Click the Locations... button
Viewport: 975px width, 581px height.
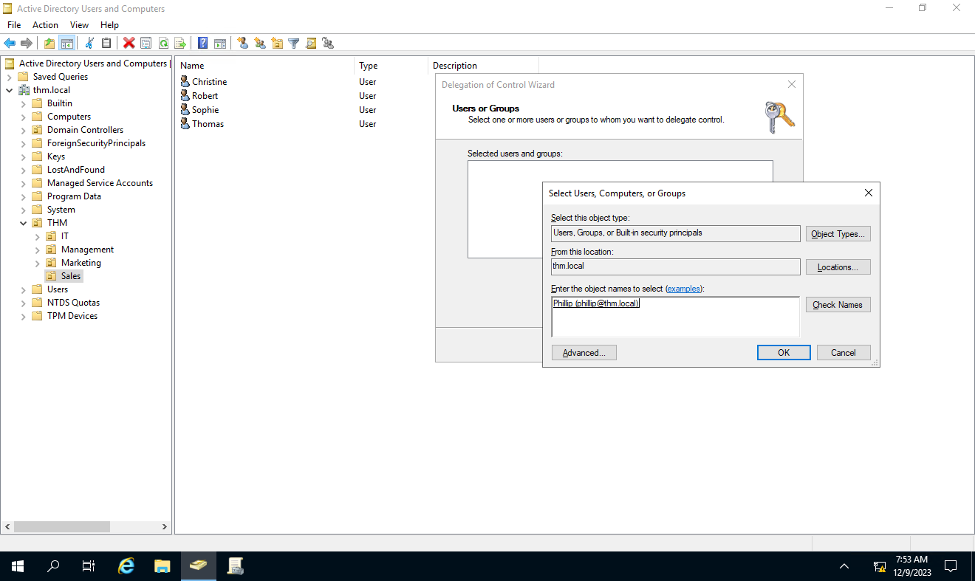[838, 267]
